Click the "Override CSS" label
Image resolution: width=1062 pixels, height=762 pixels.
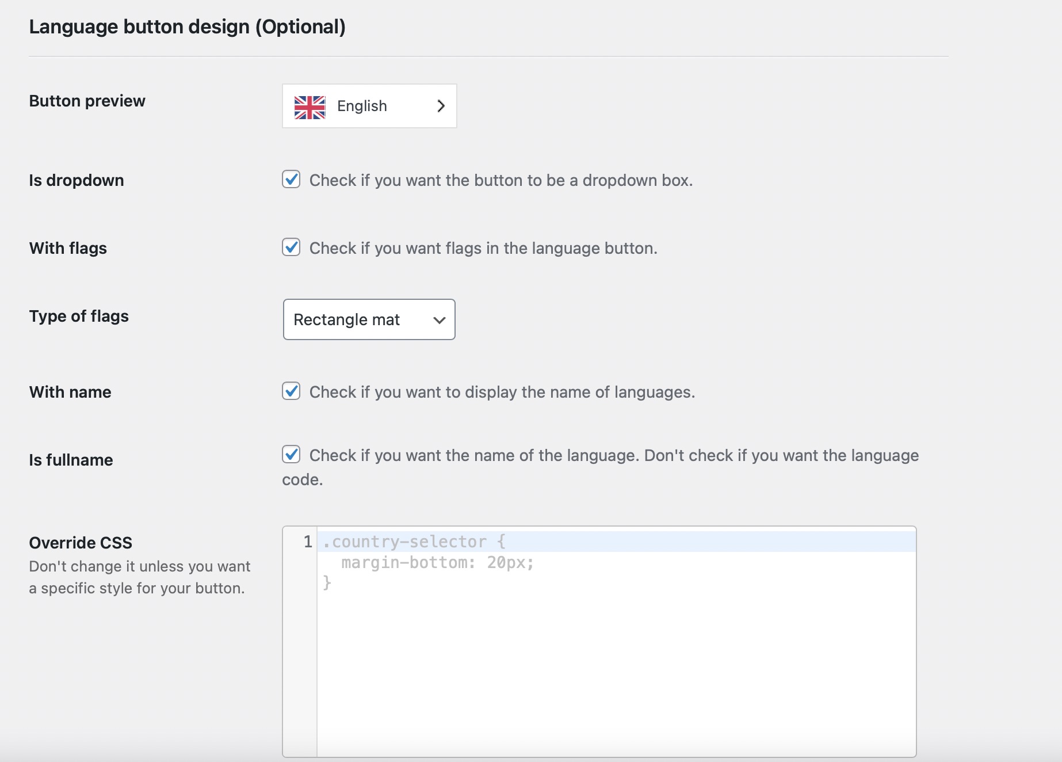point(81,543)
